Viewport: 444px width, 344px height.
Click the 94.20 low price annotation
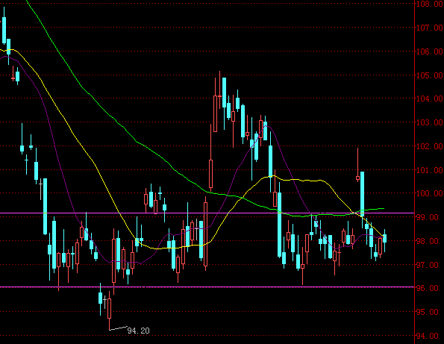tap(138, 331)
